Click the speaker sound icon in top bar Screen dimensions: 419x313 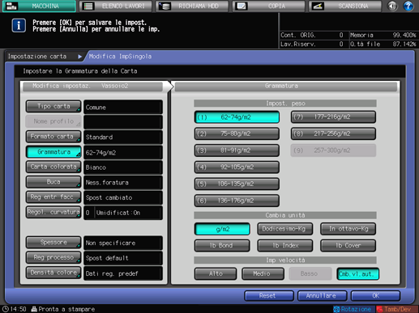click(x=392, y=6)
